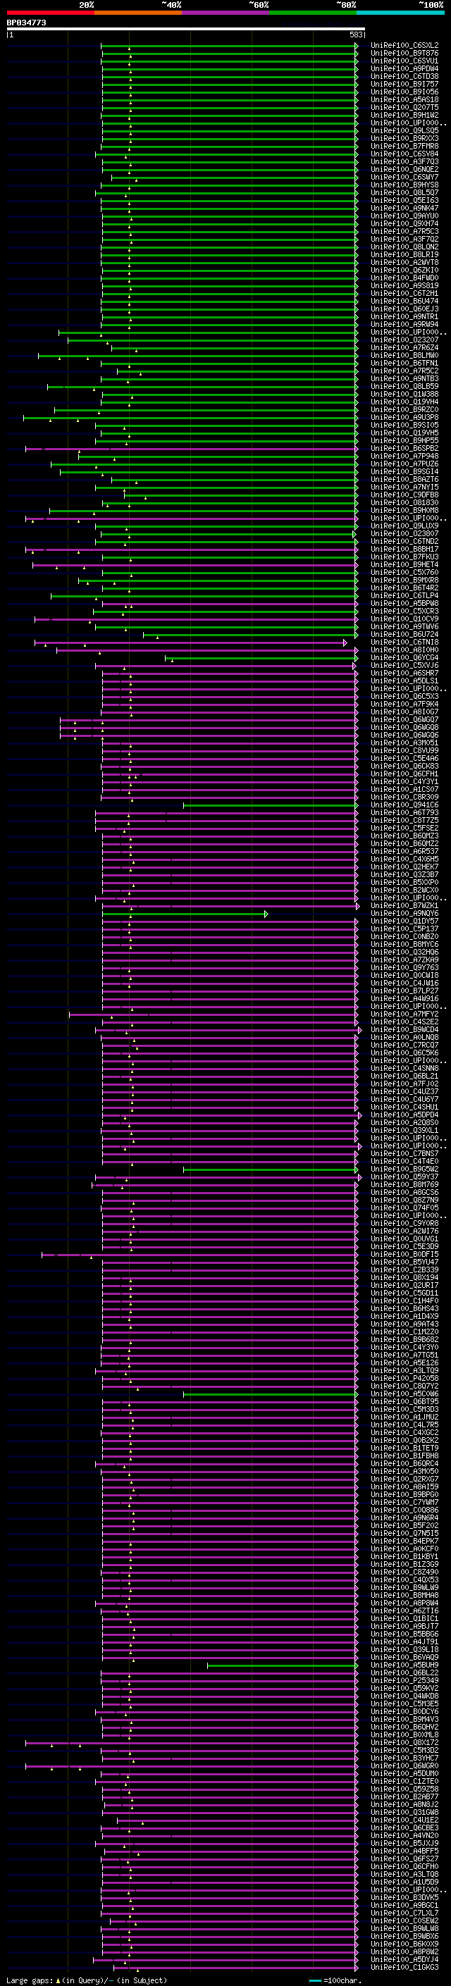Select hit label UniRef100_A6SHR7
The image size is (451, 1986).
(x=404, y=673)
